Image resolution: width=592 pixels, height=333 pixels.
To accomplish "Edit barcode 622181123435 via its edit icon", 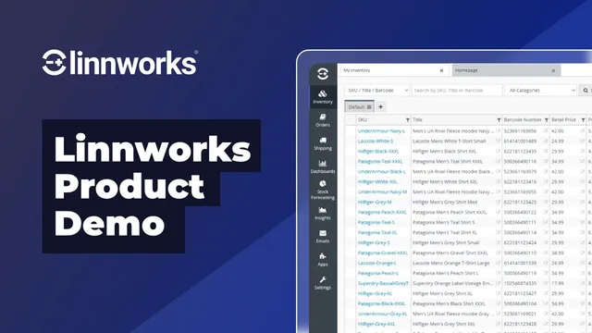I will tap(546, 151).
